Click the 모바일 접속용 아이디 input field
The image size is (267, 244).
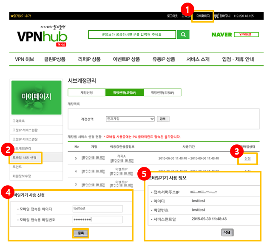97,209
